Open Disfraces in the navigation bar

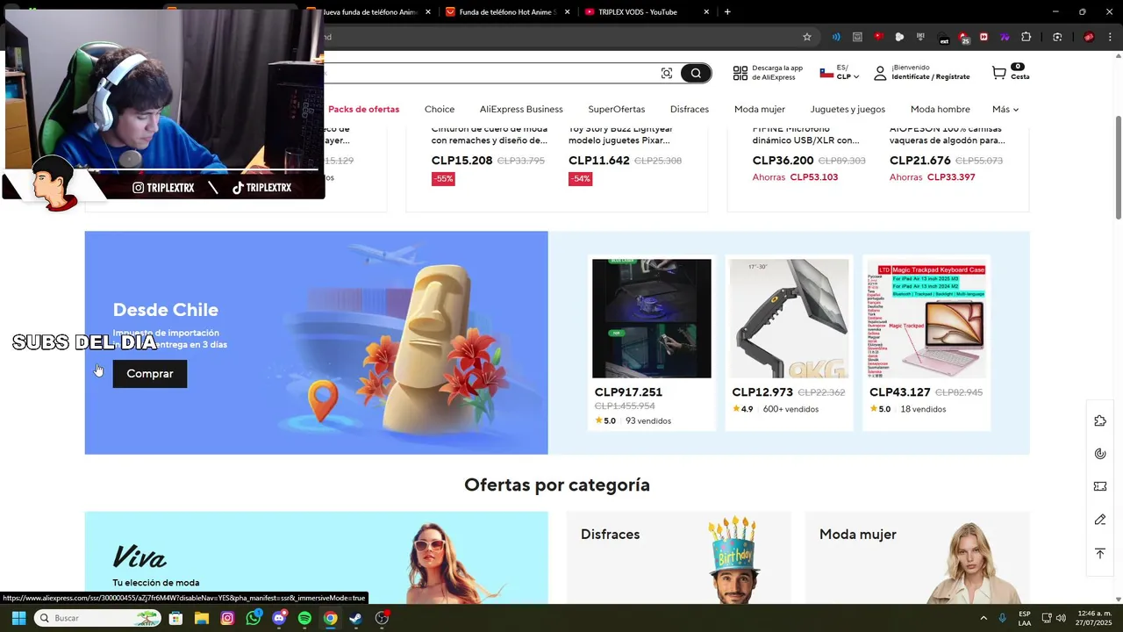(690, 109)
